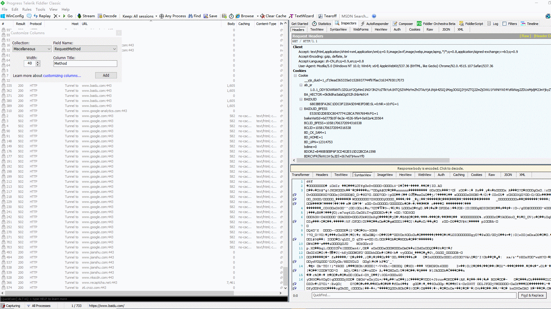Click All Processes filter in status bar

(39, 306)
